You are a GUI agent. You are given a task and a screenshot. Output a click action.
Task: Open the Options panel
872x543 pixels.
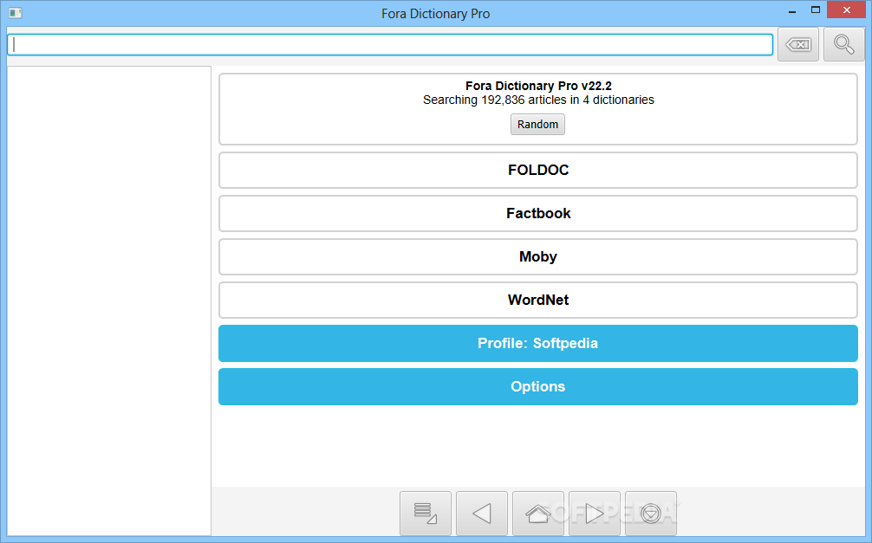[x=537, y=387]
